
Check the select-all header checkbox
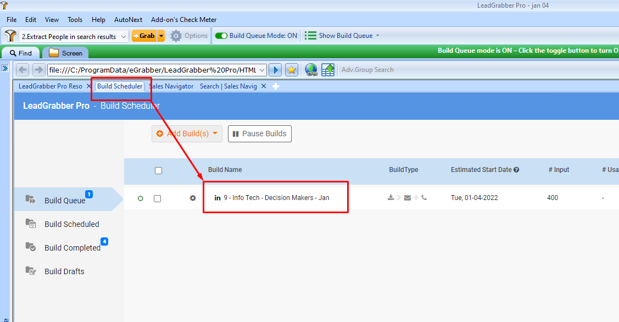(x=158, y=171)
